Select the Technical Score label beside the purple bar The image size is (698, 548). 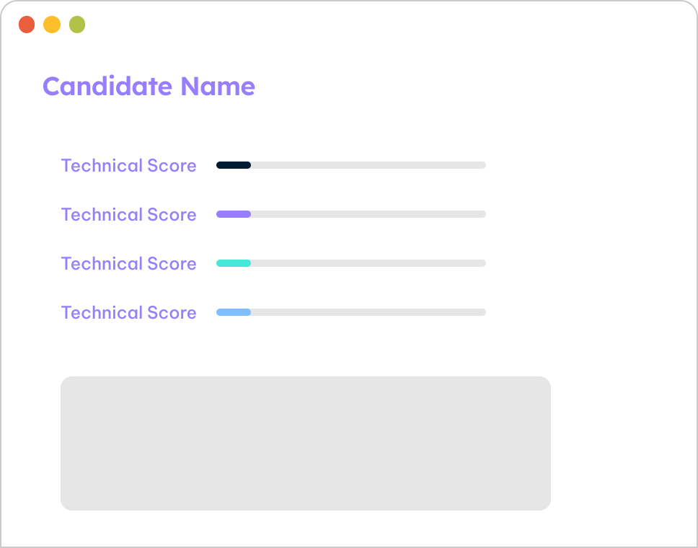[128, 215]
